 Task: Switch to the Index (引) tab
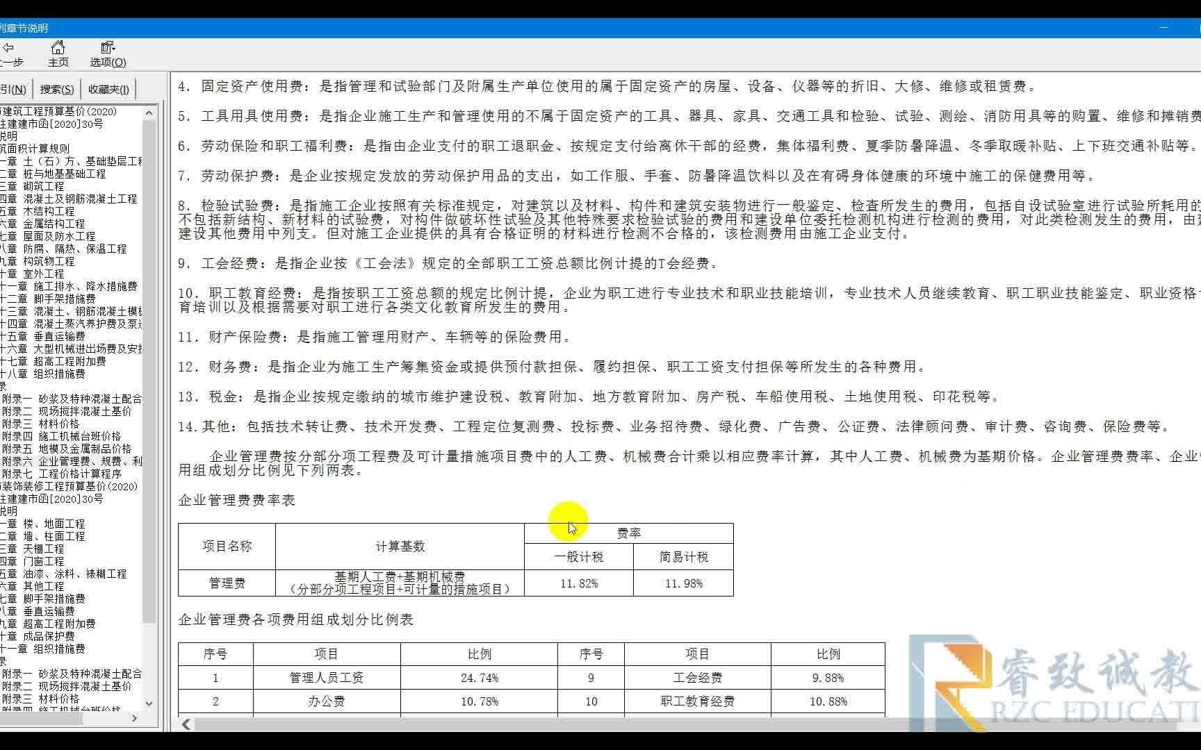13,89
